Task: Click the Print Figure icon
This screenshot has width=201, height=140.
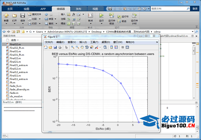Action: [x=60, y=47]
